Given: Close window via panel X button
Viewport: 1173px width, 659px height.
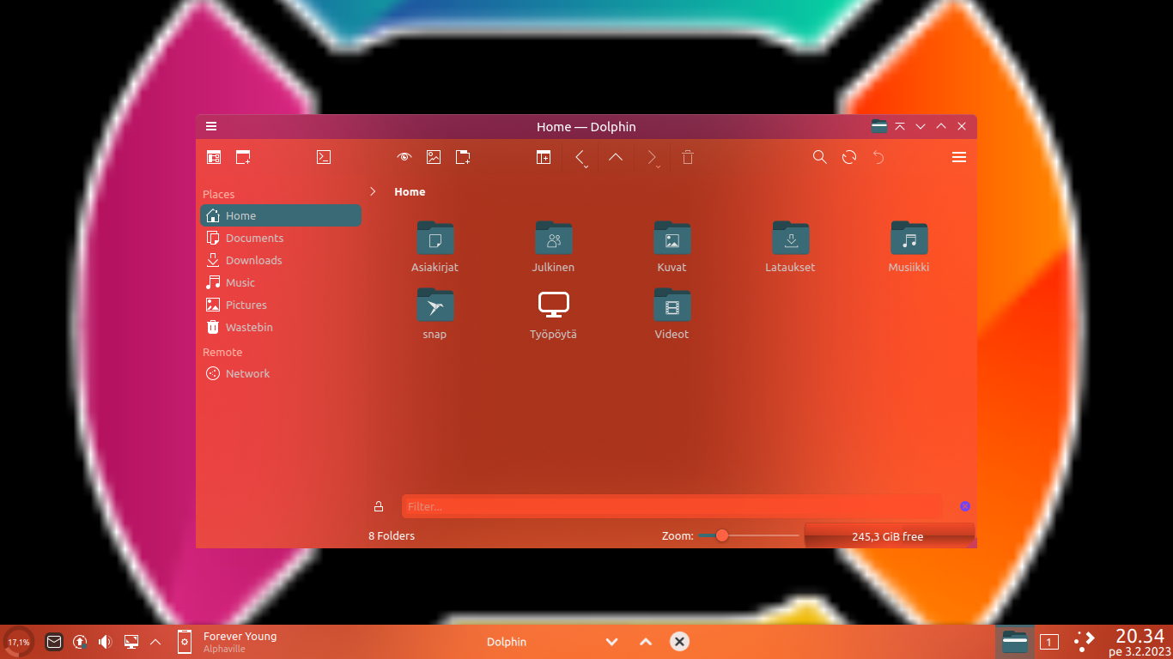Looking at the screenshot, I should 679,641.
